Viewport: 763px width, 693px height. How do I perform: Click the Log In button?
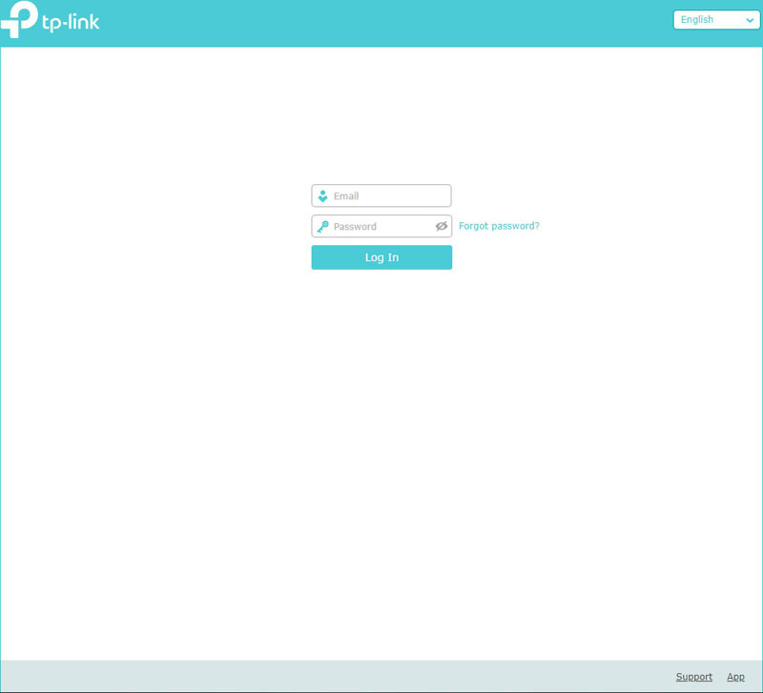click(x=381, y=257)
